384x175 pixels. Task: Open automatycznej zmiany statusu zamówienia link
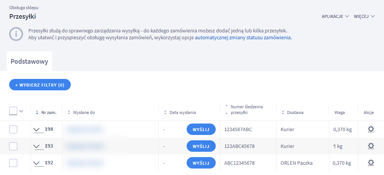pyautogui.click(x=243, y=38)
